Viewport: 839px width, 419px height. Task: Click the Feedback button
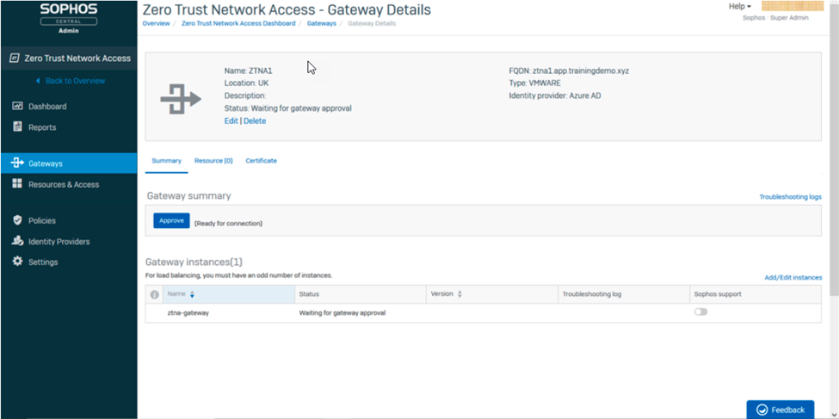point(780,410)
